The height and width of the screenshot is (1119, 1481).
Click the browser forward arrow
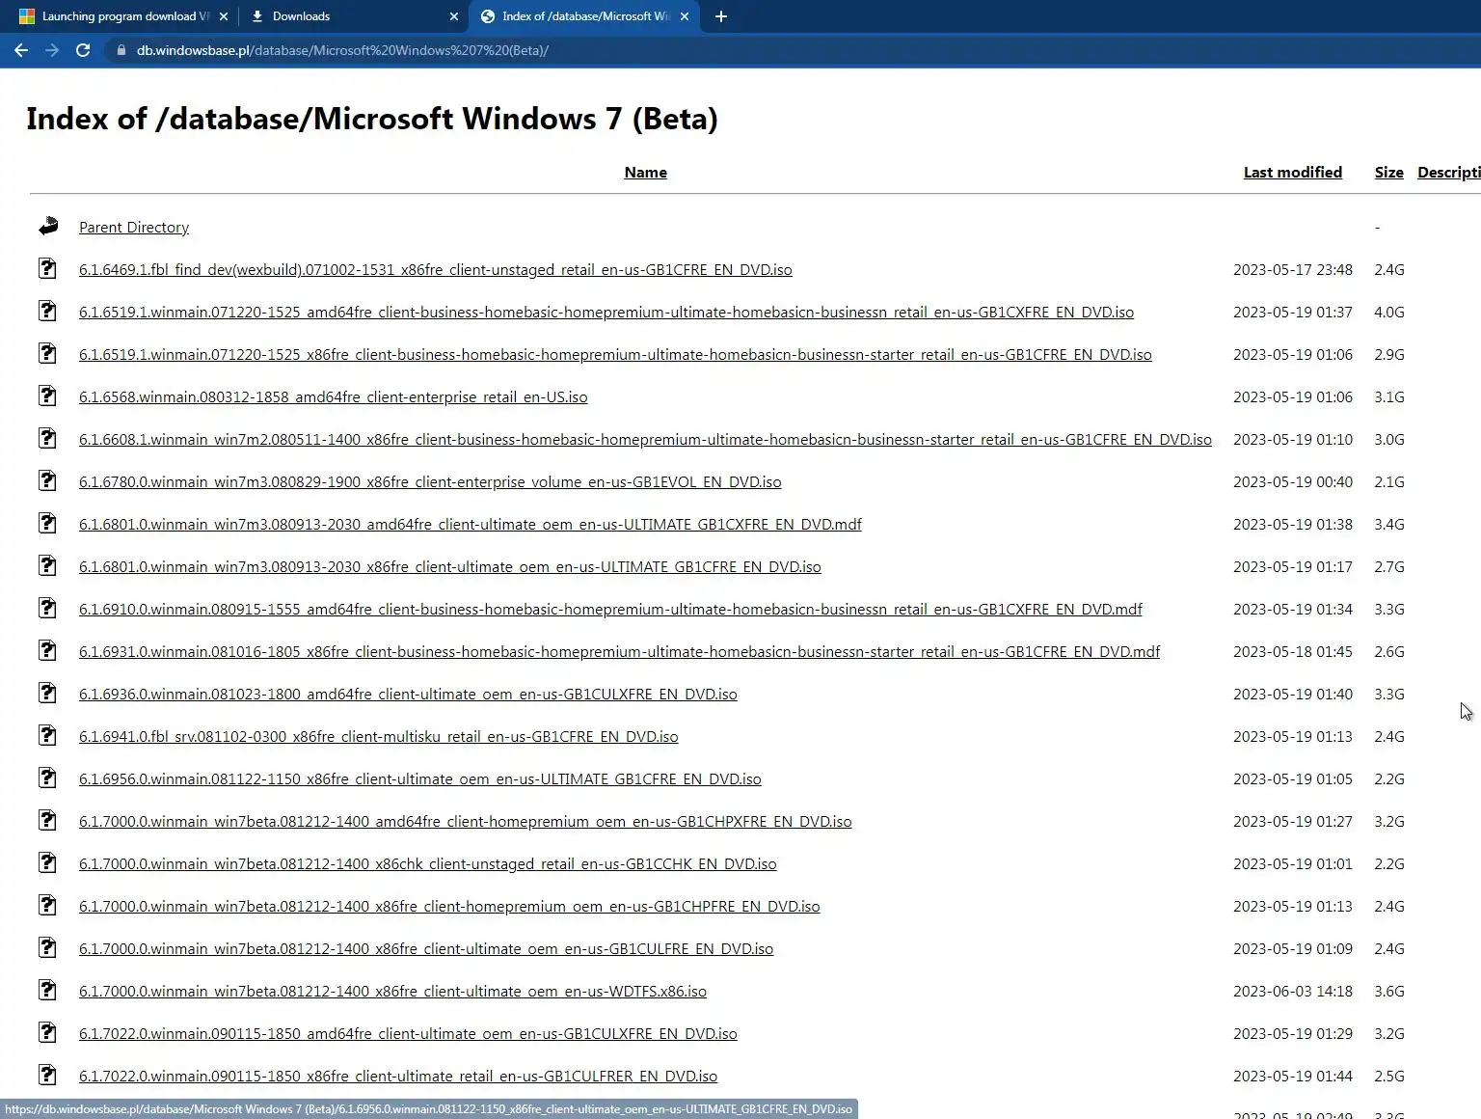coord(52,50)
